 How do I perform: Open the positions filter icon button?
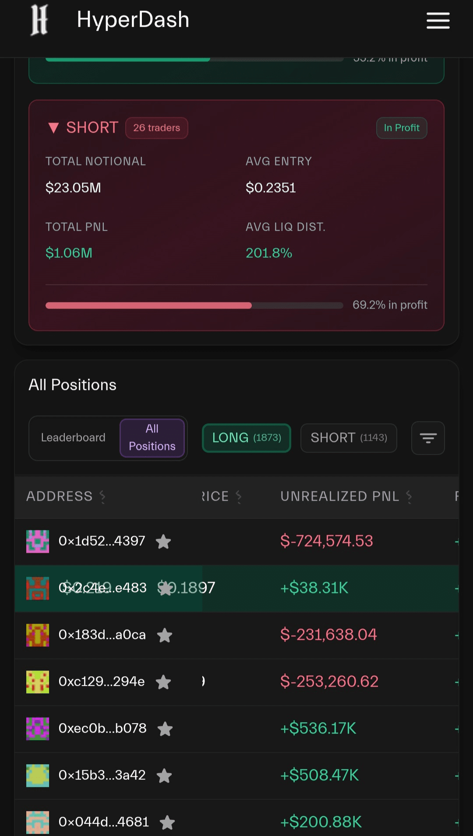(428, 438)
